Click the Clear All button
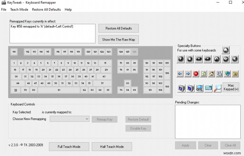This screenshot has width=244, height=156. pos(230,145)
